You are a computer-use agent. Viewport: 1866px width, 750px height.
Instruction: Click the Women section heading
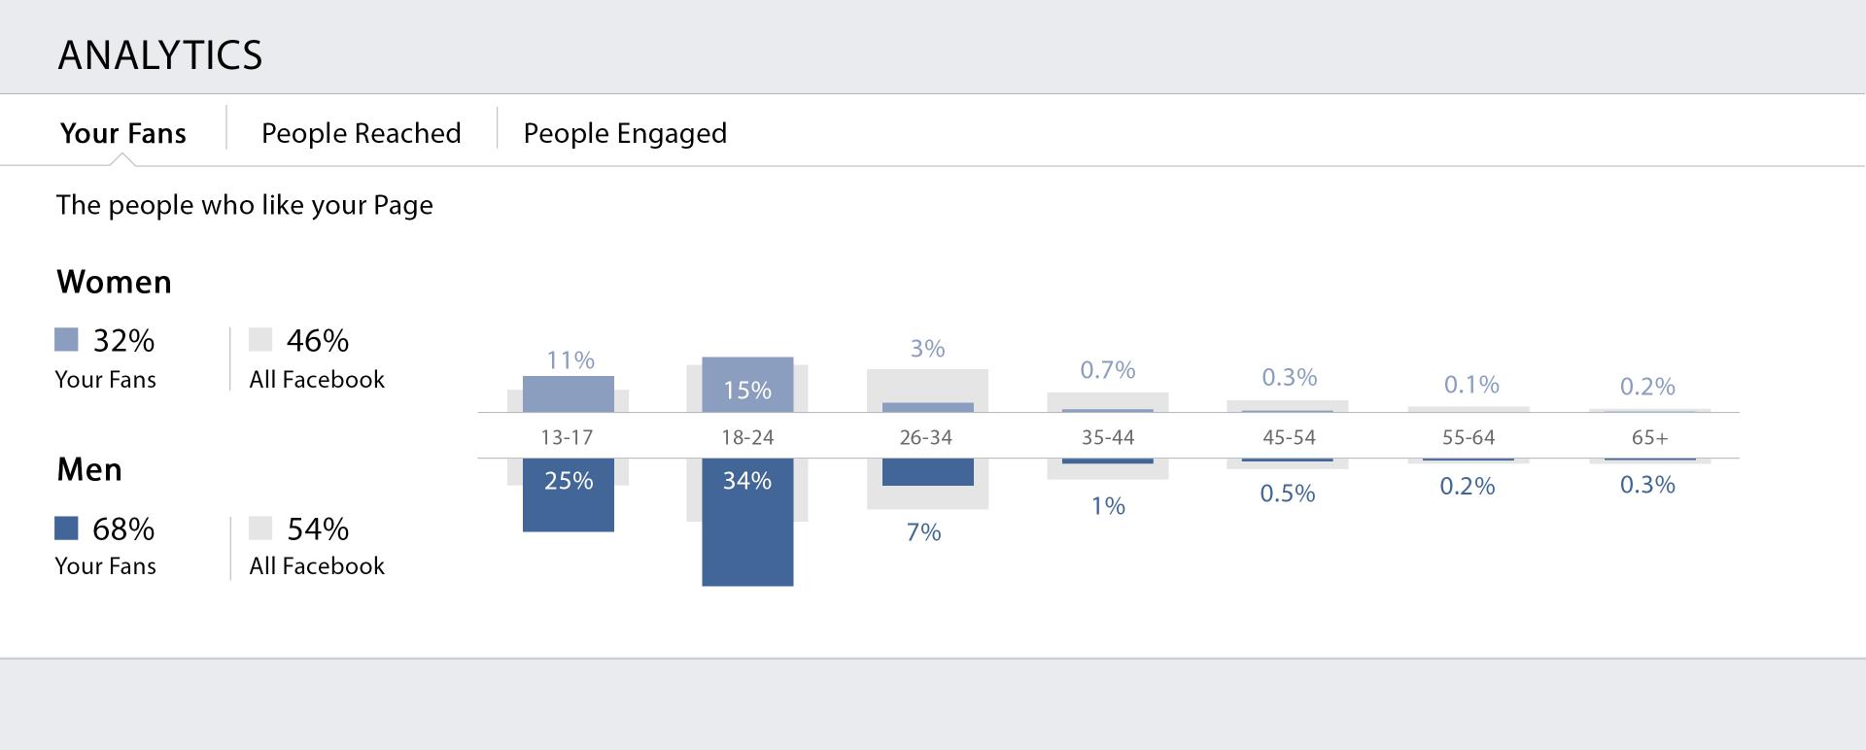click(x=114, y=282)
